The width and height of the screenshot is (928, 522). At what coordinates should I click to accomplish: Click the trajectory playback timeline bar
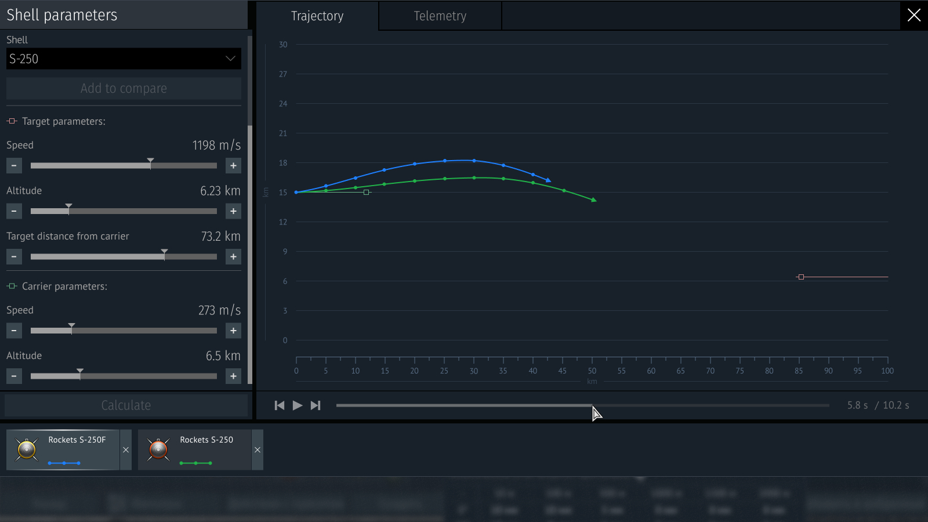[582, 405]
